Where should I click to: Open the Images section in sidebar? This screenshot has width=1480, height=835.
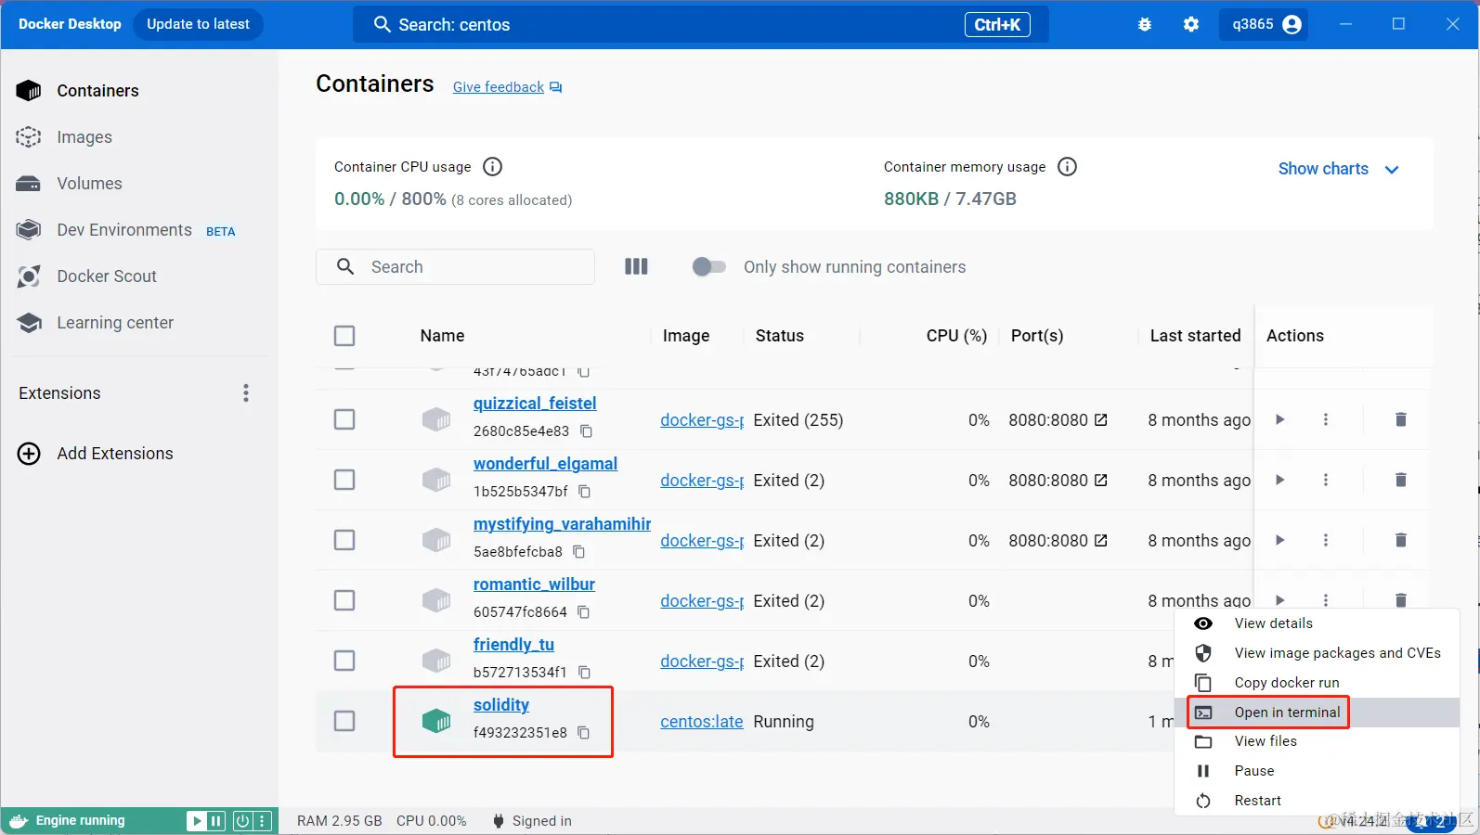(x=139, y=137)
